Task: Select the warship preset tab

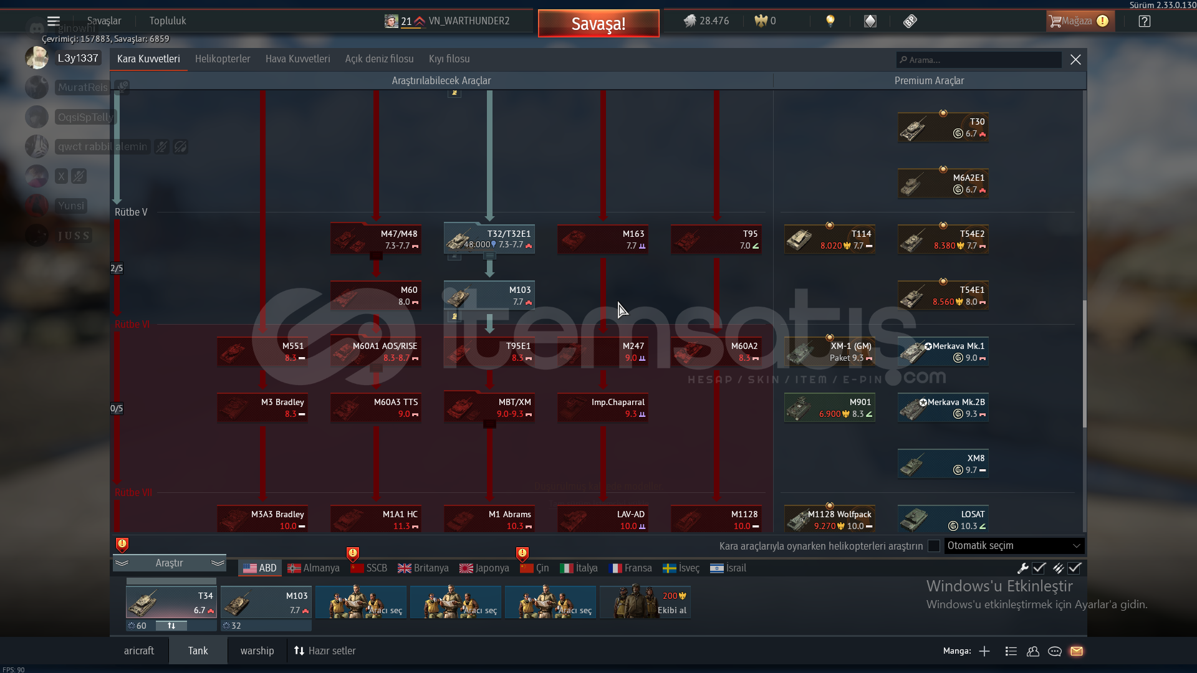Action: (257, 651)
